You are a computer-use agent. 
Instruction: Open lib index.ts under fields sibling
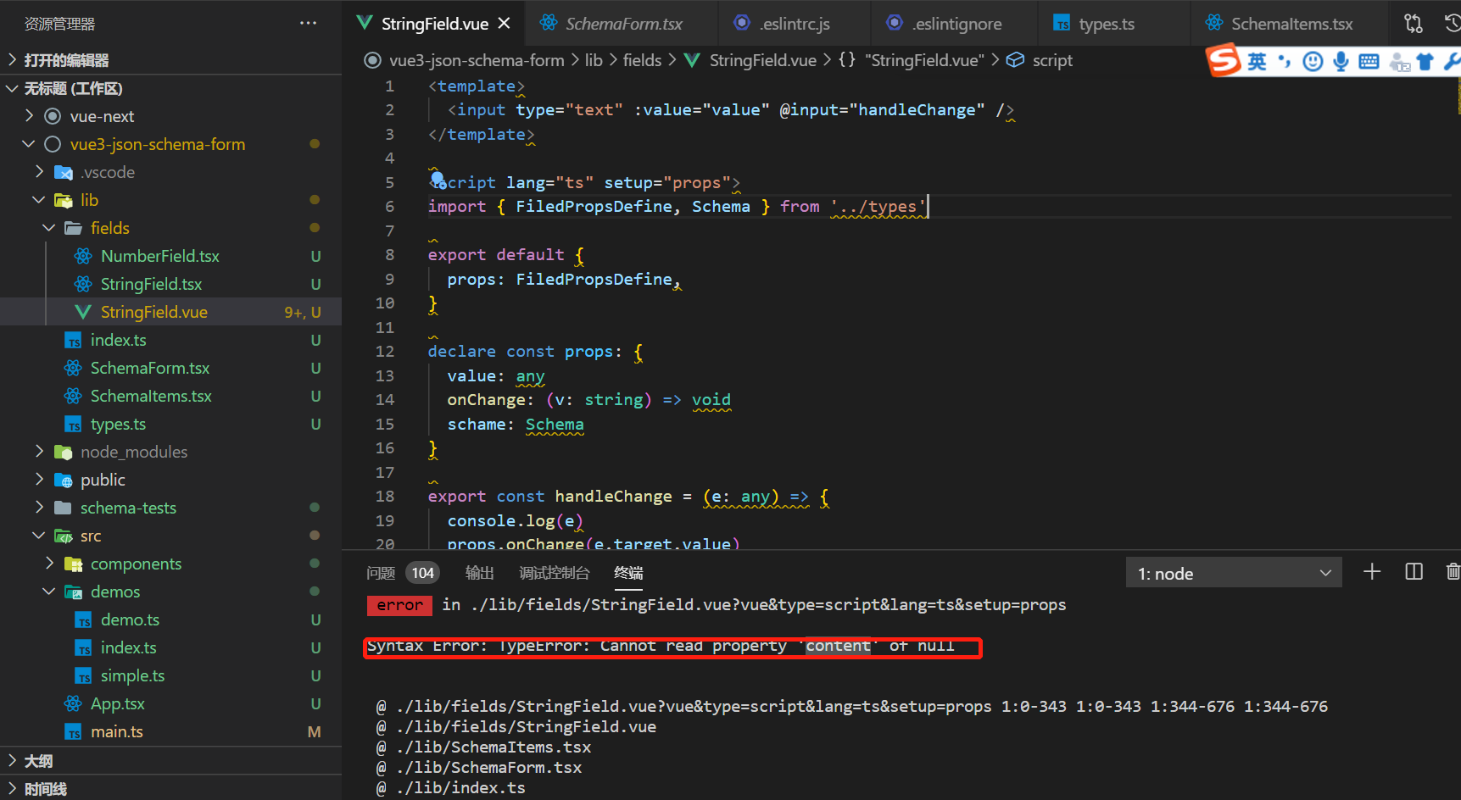[x=118, y=340]
